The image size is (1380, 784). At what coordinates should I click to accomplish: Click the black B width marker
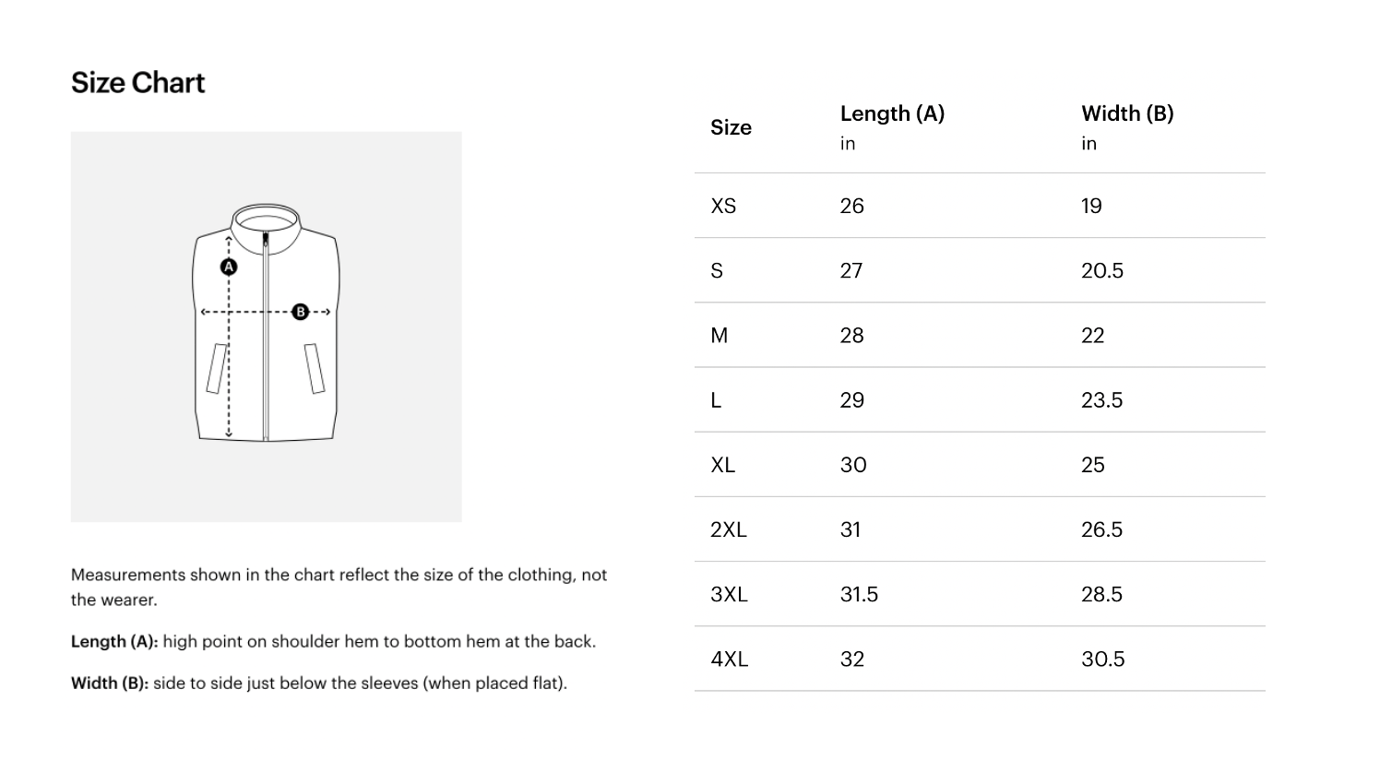point(300,312)
